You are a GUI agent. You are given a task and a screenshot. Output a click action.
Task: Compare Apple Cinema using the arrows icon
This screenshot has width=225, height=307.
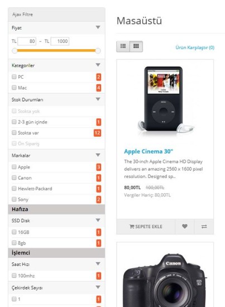click(x=204, y=227)
